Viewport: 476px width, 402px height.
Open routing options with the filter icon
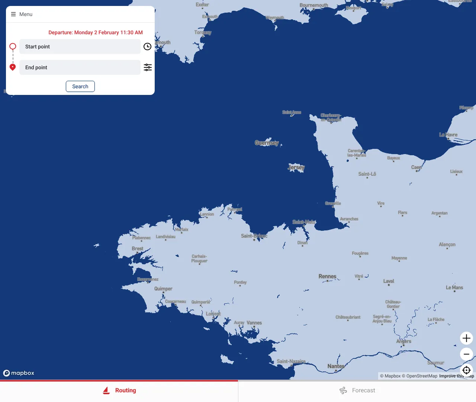pos(148,67)
